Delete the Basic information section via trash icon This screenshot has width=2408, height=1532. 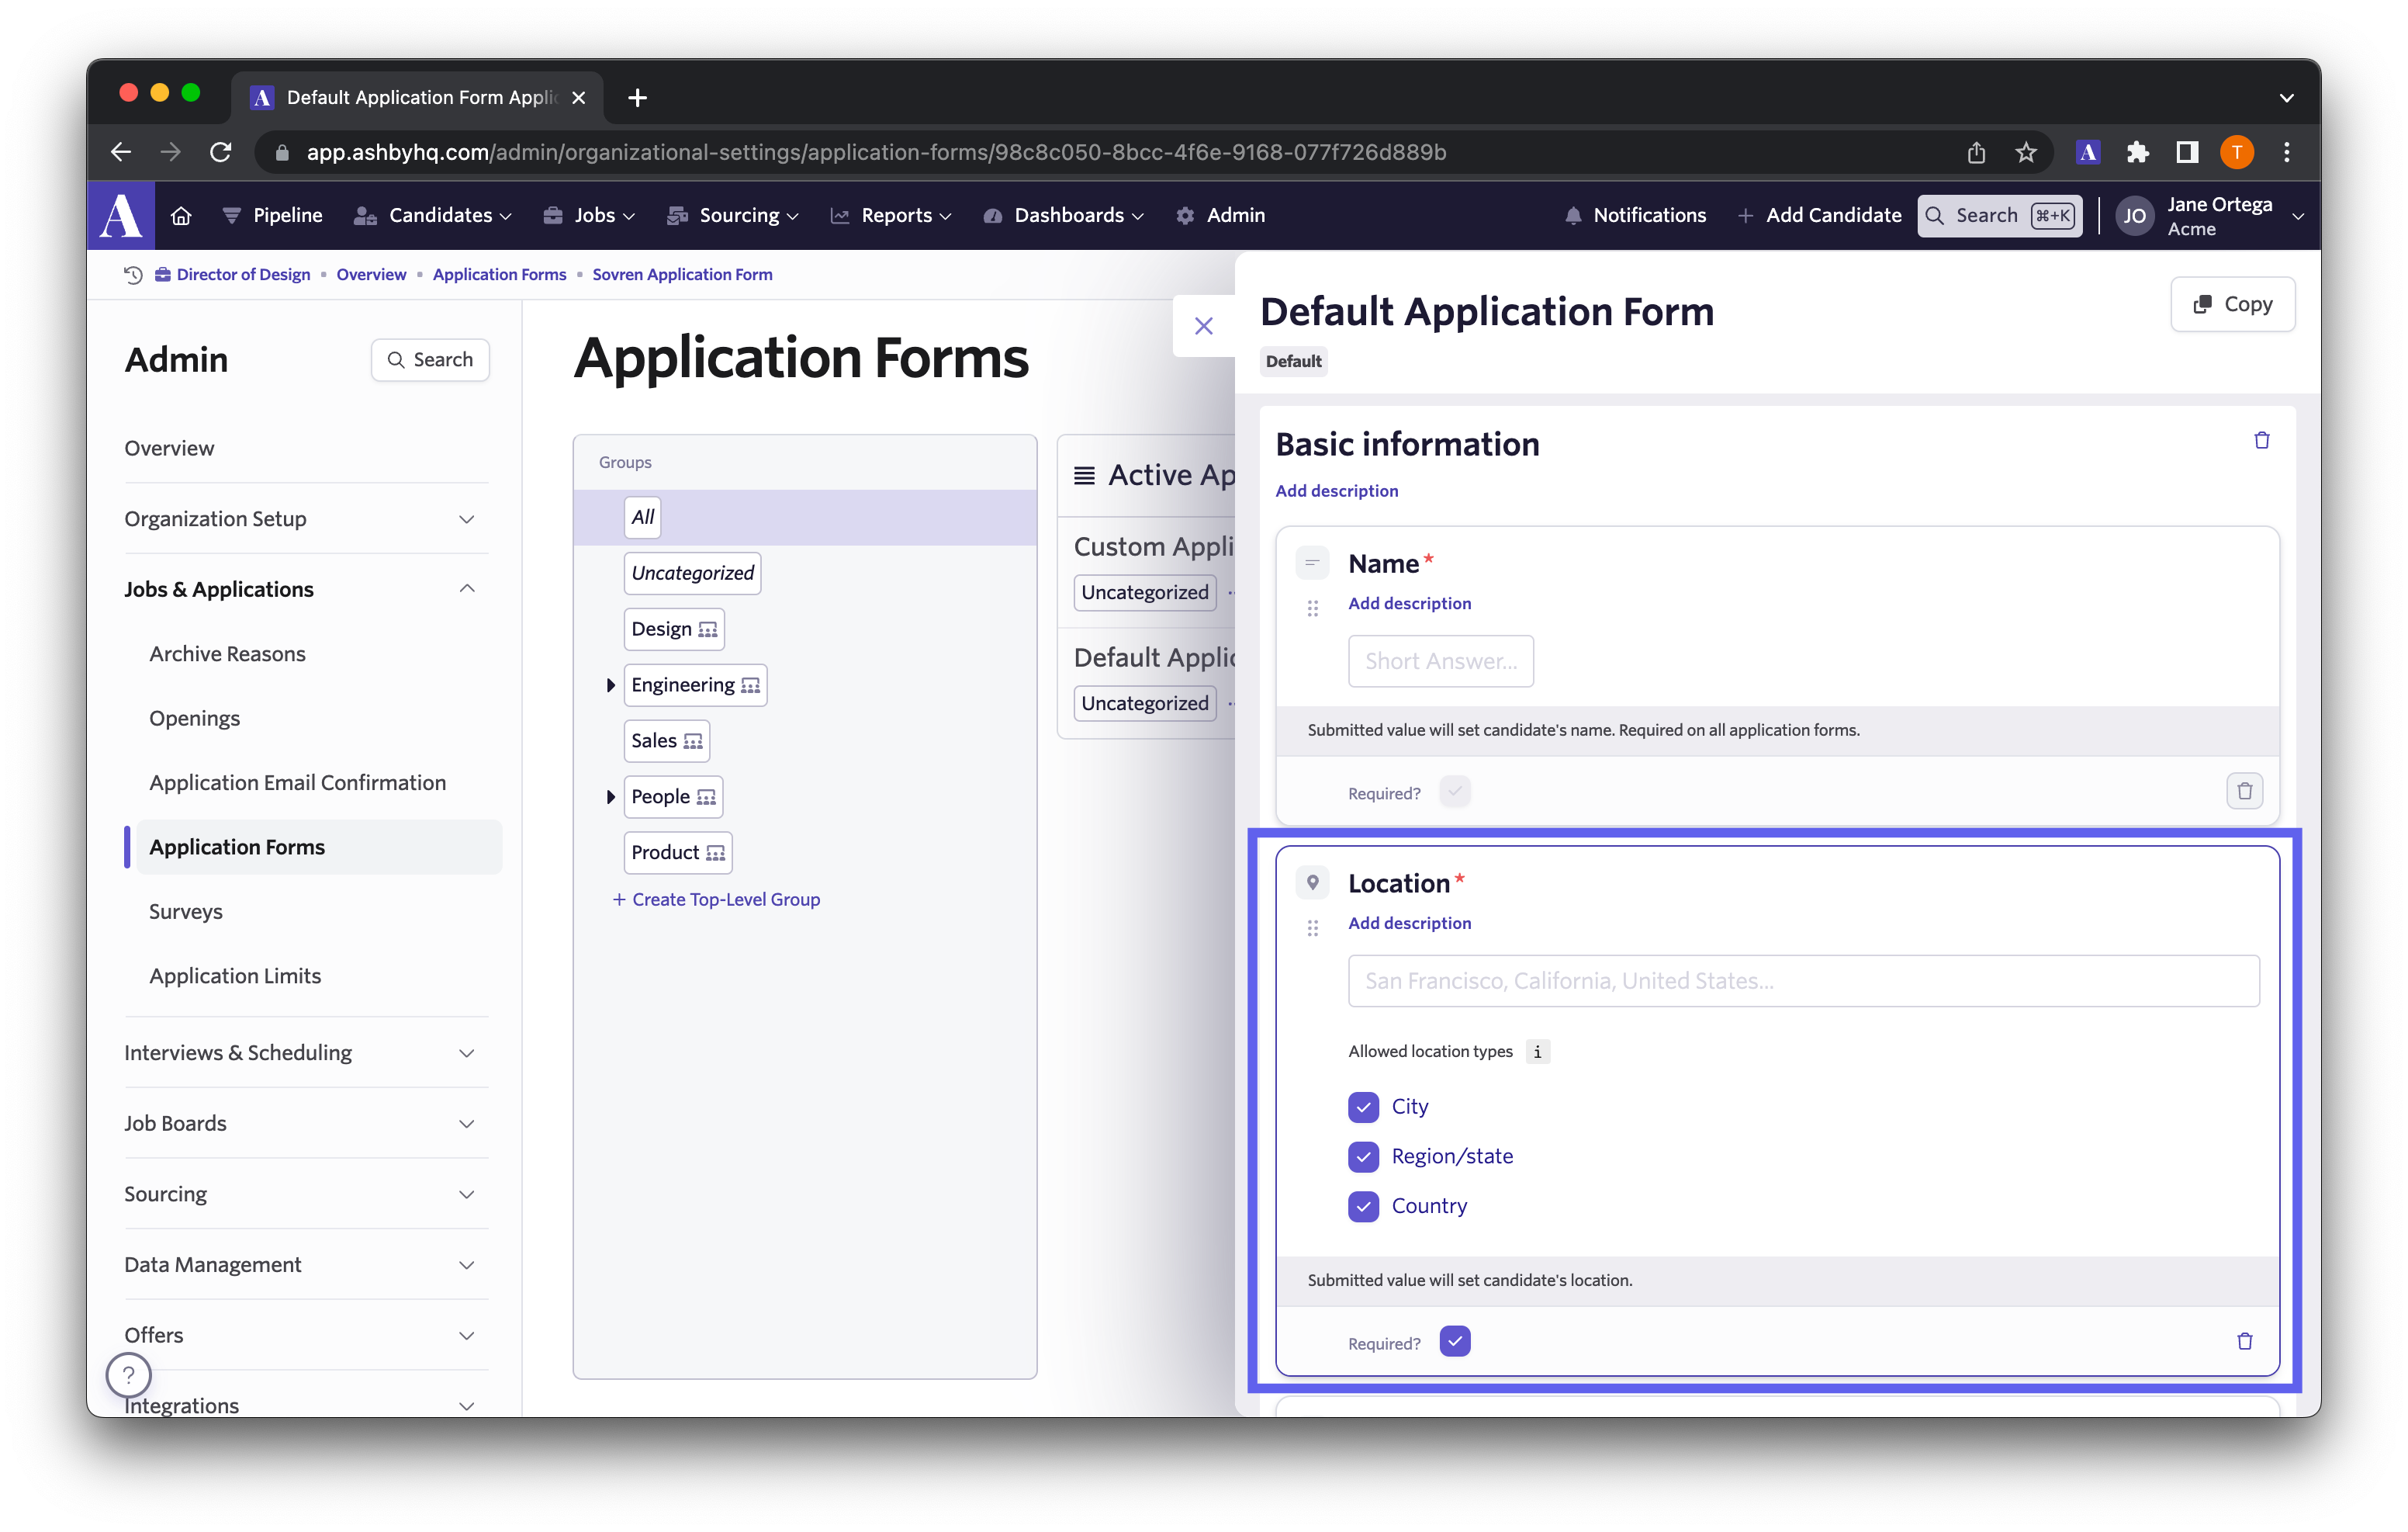(2261, 440)
